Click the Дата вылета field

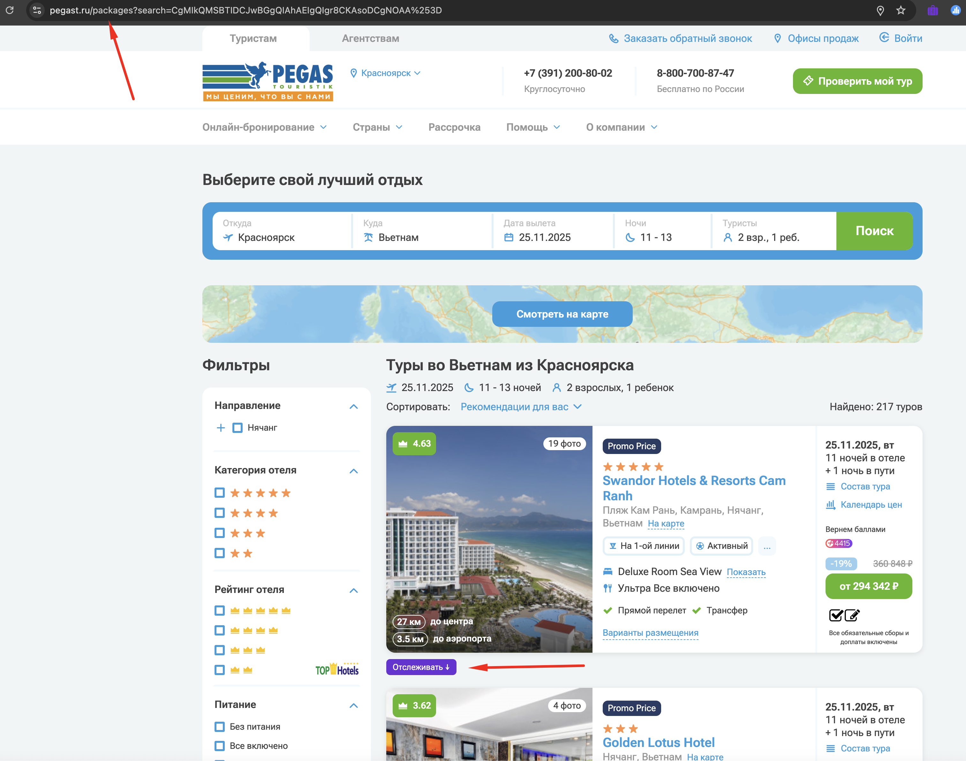pos(552,231)
